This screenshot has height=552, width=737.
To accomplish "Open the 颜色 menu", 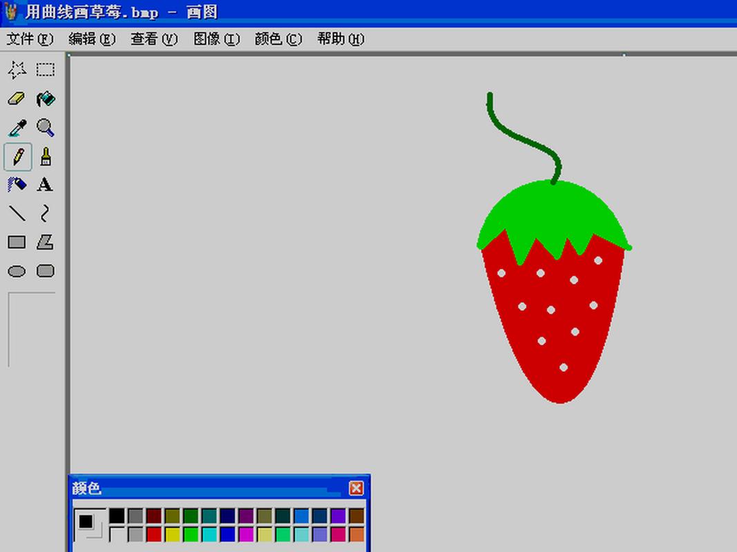I will click(x=278, y=39).
